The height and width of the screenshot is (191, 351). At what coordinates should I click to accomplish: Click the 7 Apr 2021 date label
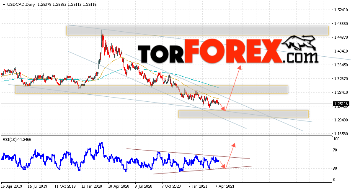click(225, 186)
